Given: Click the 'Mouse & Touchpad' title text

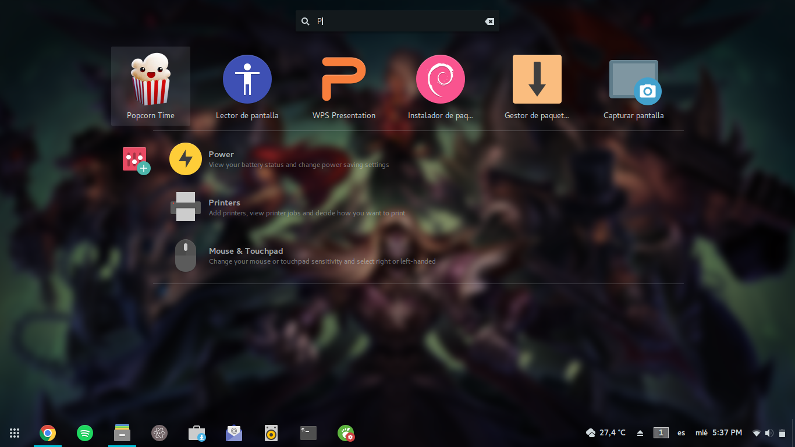Looking at the screenshot, I should [x=246, y=251].
